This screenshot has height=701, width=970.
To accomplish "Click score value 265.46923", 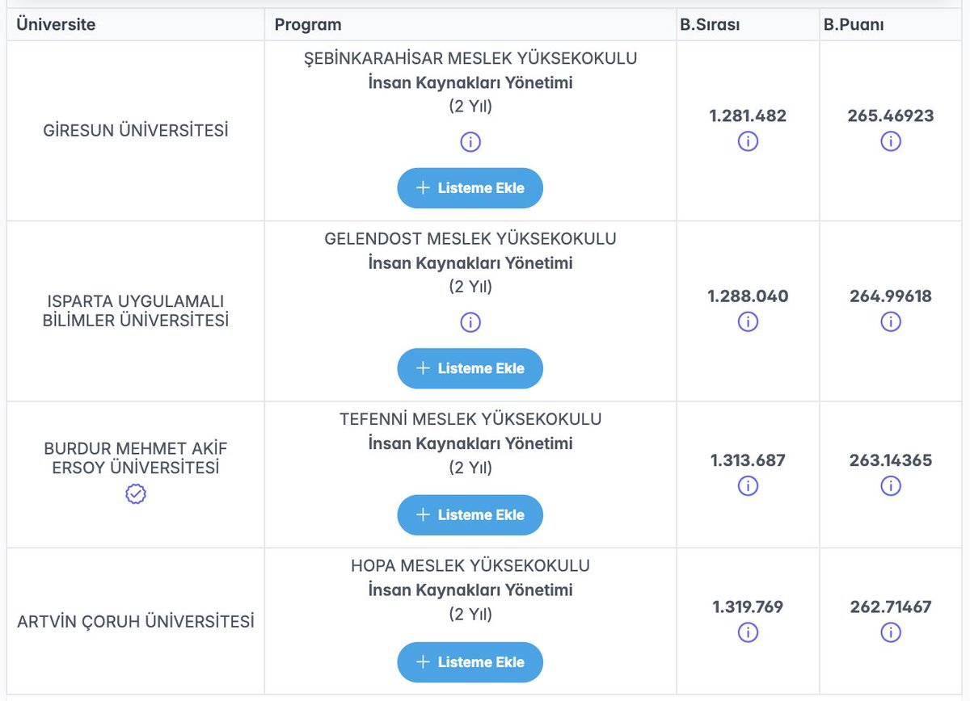I will pyautogui.click(x=891, y=116).
